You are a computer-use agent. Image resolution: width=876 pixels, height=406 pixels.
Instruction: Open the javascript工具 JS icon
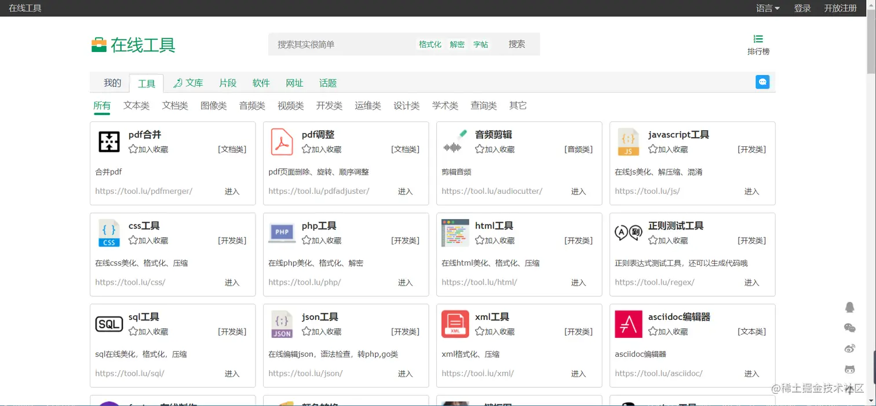coord(629,142)
